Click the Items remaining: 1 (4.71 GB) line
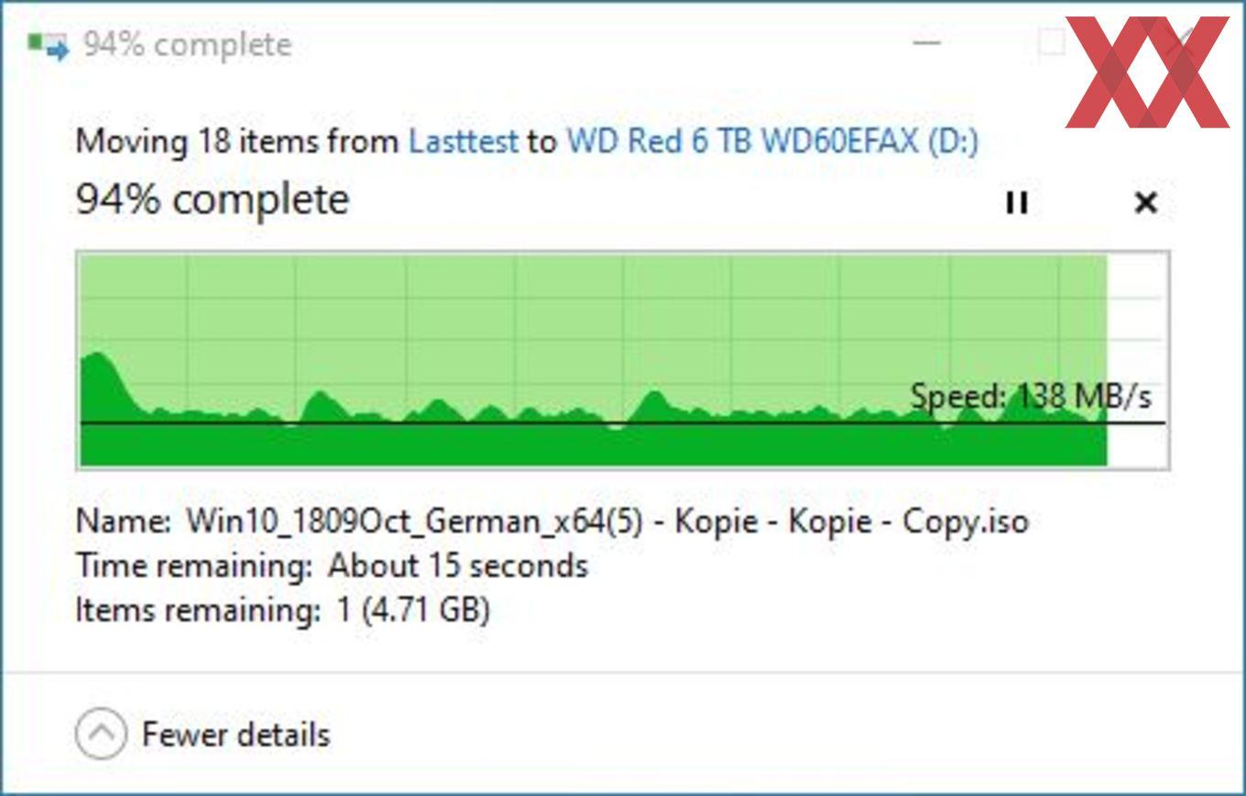1246x796 pixels. (283, 609)
